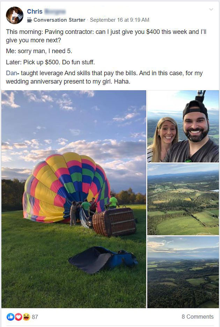Click the Conversation Starter coffee cup badge icon
220x327 pixels.
point(30,20)
